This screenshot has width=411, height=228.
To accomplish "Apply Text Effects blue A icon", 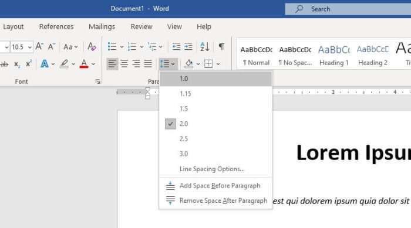I will [x=45, y=64].
